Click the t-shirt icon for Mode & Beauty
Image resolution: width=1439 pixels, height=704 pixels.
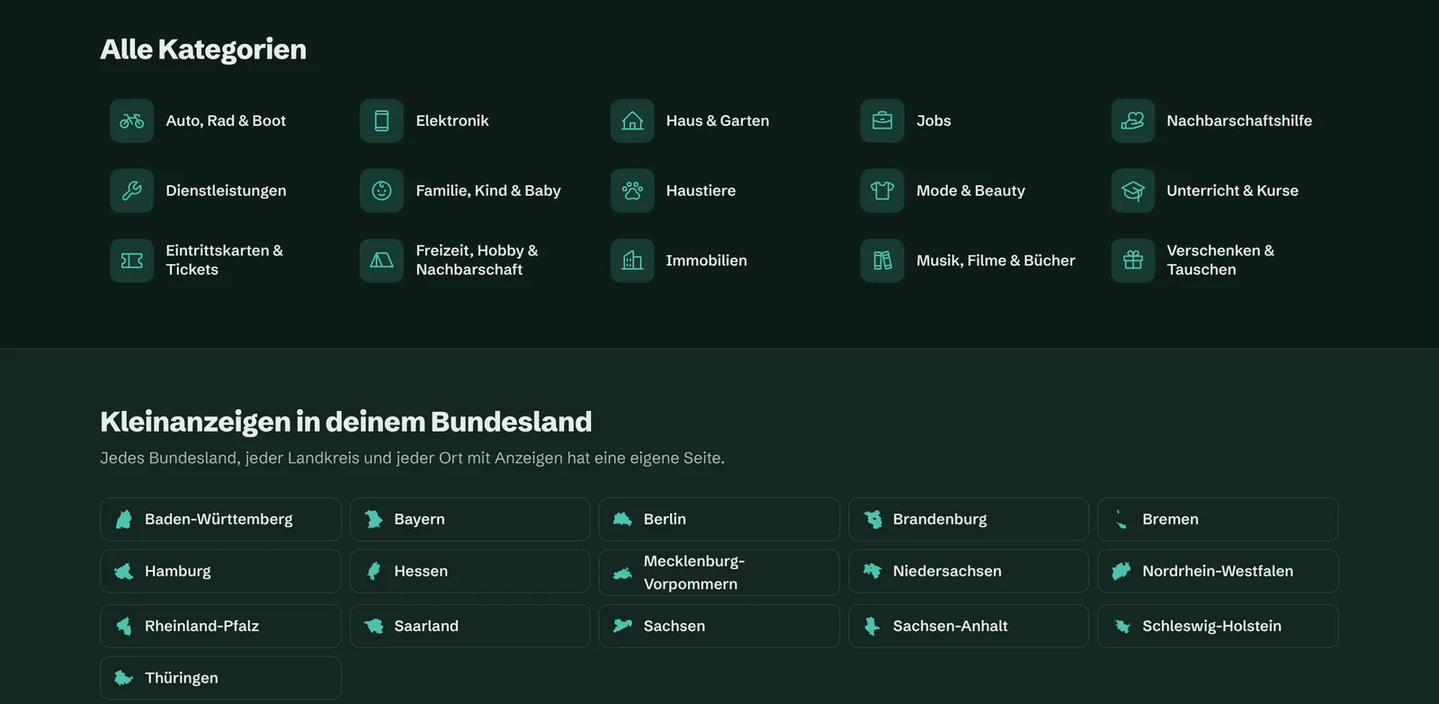(x=882, y=191)
